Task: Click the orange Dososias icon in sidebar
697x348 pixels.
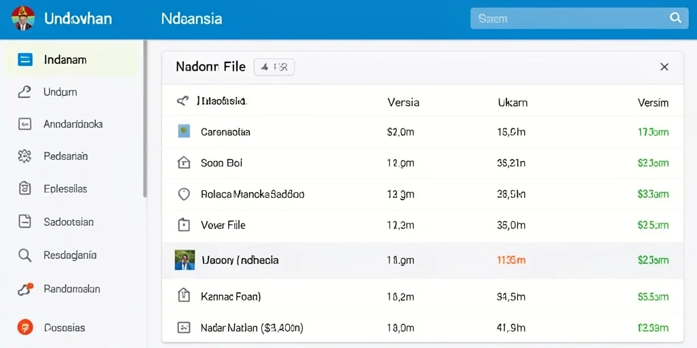Action: 25,328
